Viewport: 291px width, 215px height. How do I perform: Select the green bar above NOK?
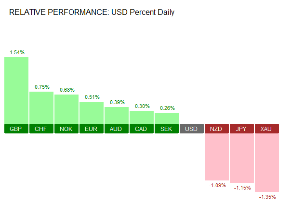(x=66, y=109)
